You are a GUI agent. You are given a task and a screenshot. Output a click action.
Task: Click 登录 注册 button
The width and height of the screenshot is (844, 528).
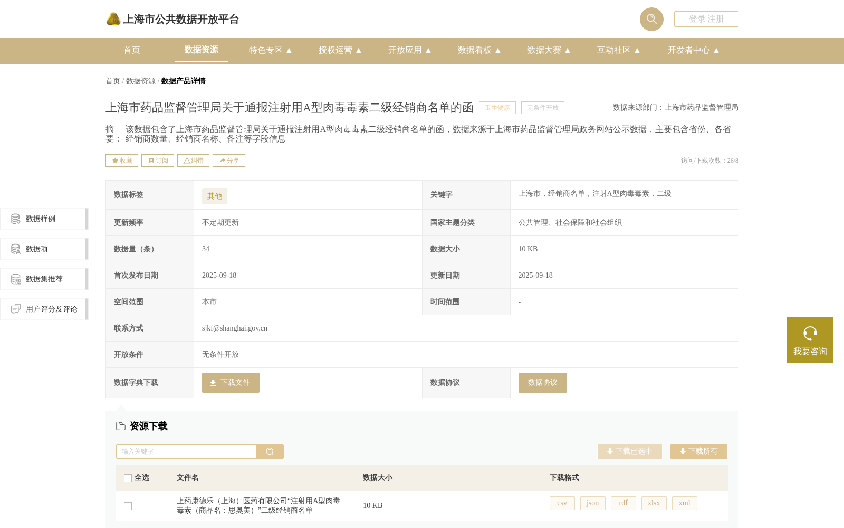tap(706, 19)
